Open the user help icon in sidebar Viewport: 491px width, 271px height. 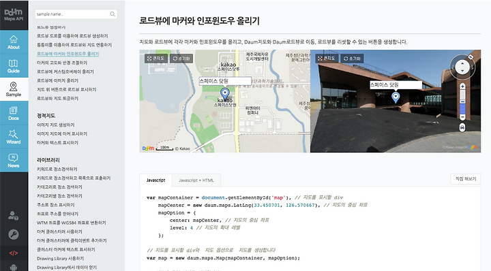(13, 216)
